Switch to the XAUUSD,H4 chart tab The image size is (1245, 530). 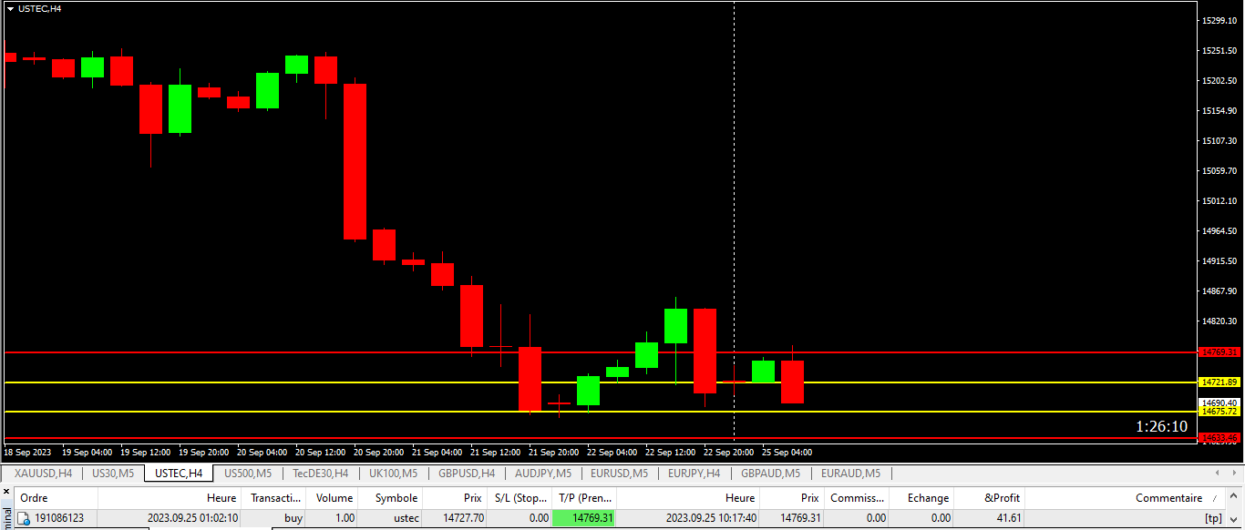pyautogui.click(x=43, y=474)
